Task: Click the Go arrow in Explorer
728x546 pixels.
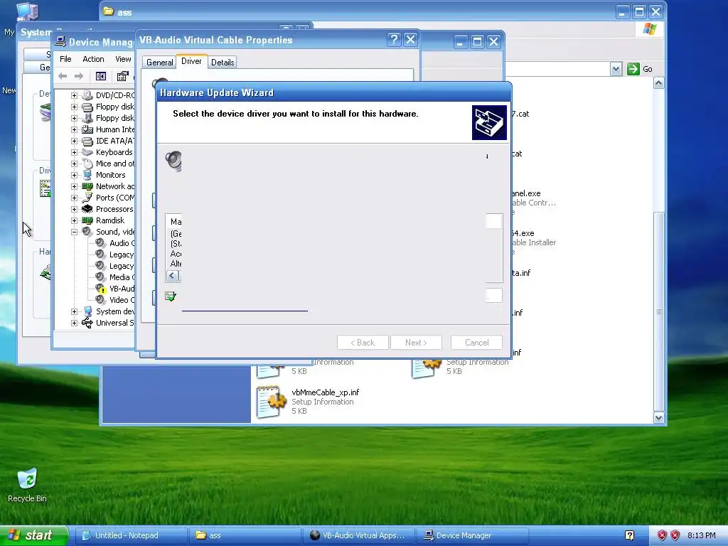Action: click(633, 69)
